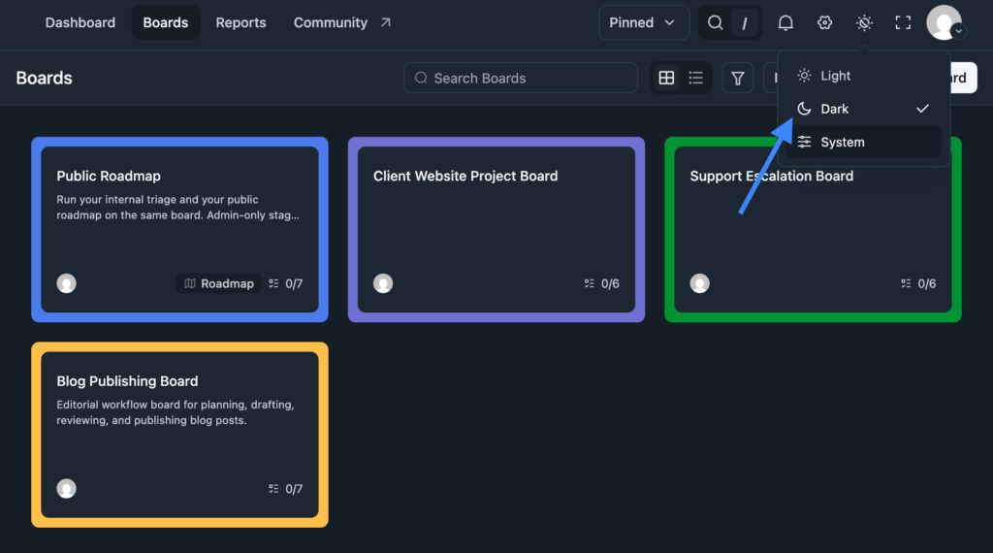Open the Public Roadmap board
The image size is (993, 553).
pyautogui.click(x=179, y=229)
